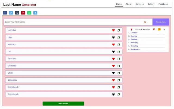This screenshot has height=109, width=174.
Task: Open the Feedback nav item
Action: [163, 4]
